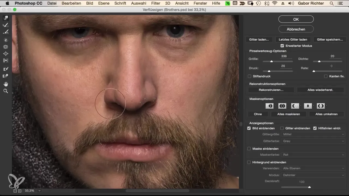Open the Modus Dahinter dropdown
349x196 pixels.
[313, 175]
